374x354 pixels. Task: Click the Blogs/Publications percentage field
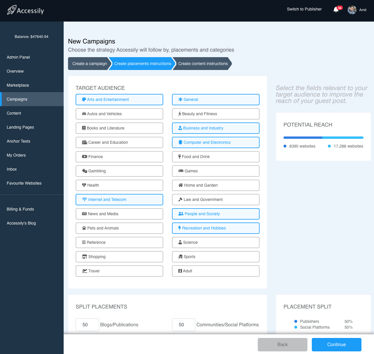pos(87,325)
